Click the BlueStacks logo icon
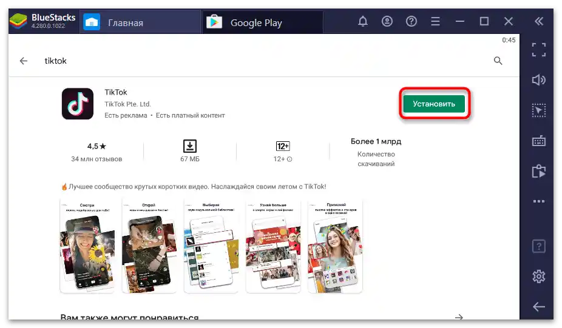The image size is (562, 328). pyautogui.click(x=18, y=21)
